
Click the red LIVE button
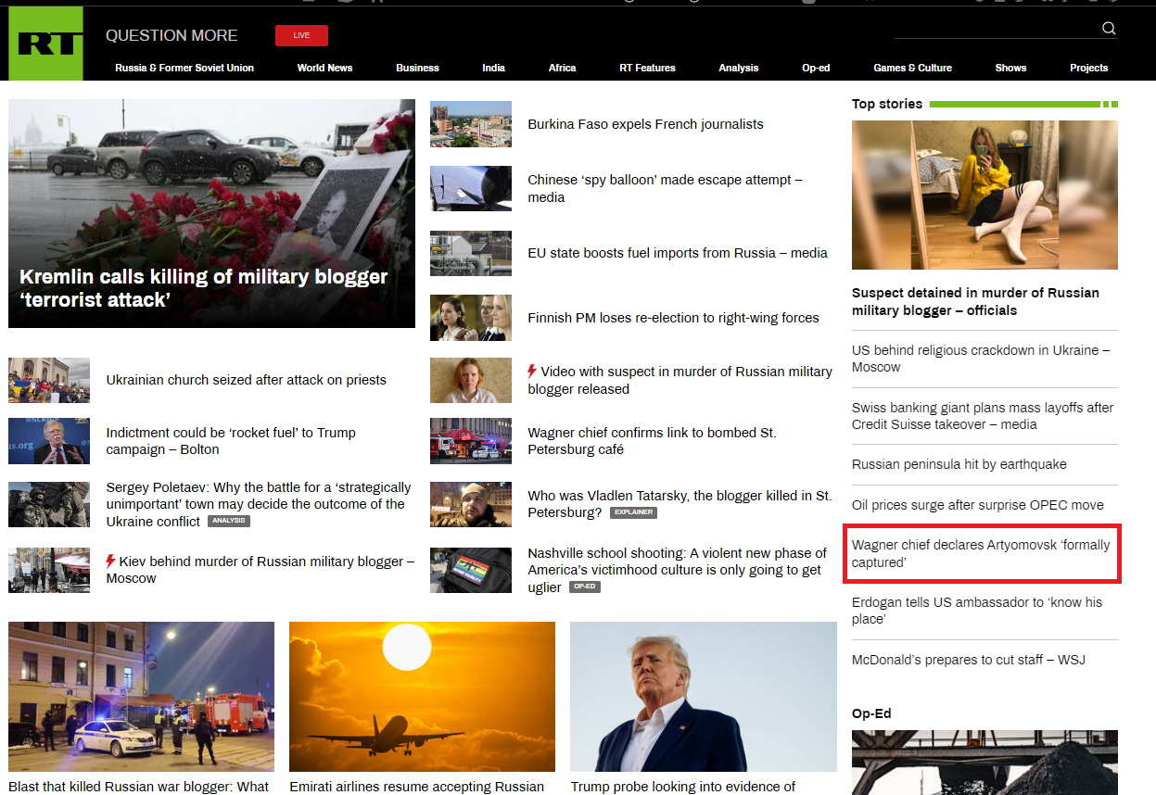coord(301,35)
